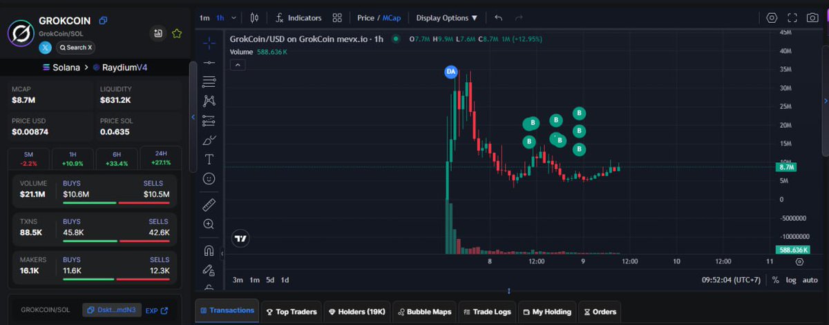This screenshot has width=829, height=325.
Task: Open the Bubble Maps tab
Action: tap(424, 311)
